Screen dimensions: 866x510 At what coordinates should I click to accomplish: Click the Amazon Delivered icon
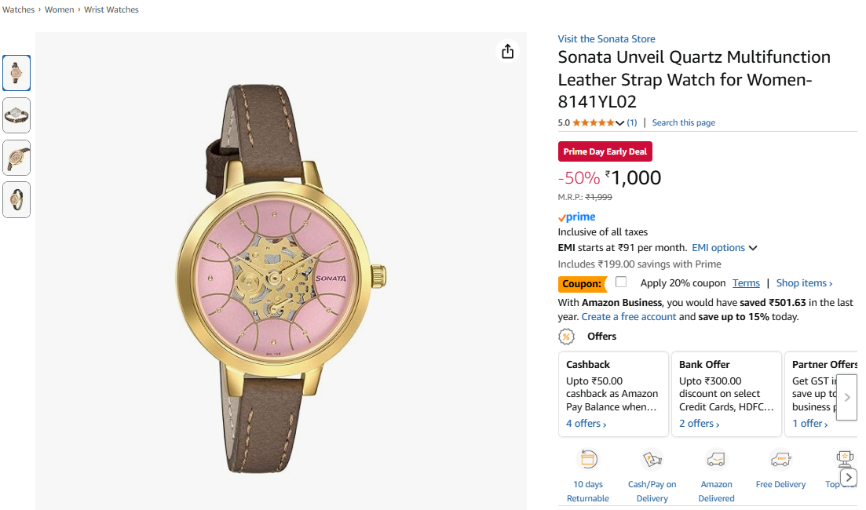715,459
